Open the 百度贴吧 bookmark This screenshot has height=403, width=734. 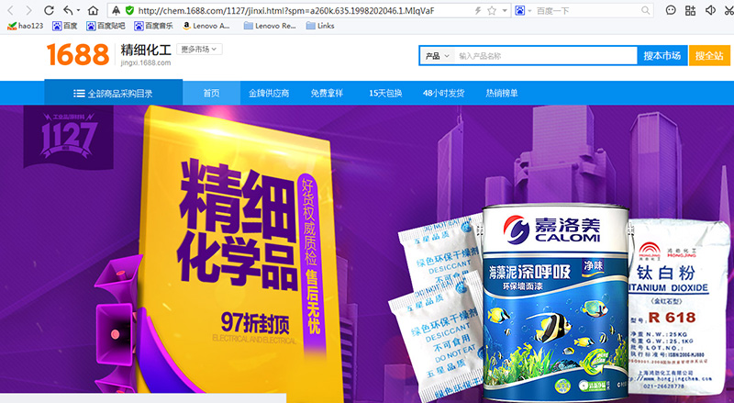[106, 26]
